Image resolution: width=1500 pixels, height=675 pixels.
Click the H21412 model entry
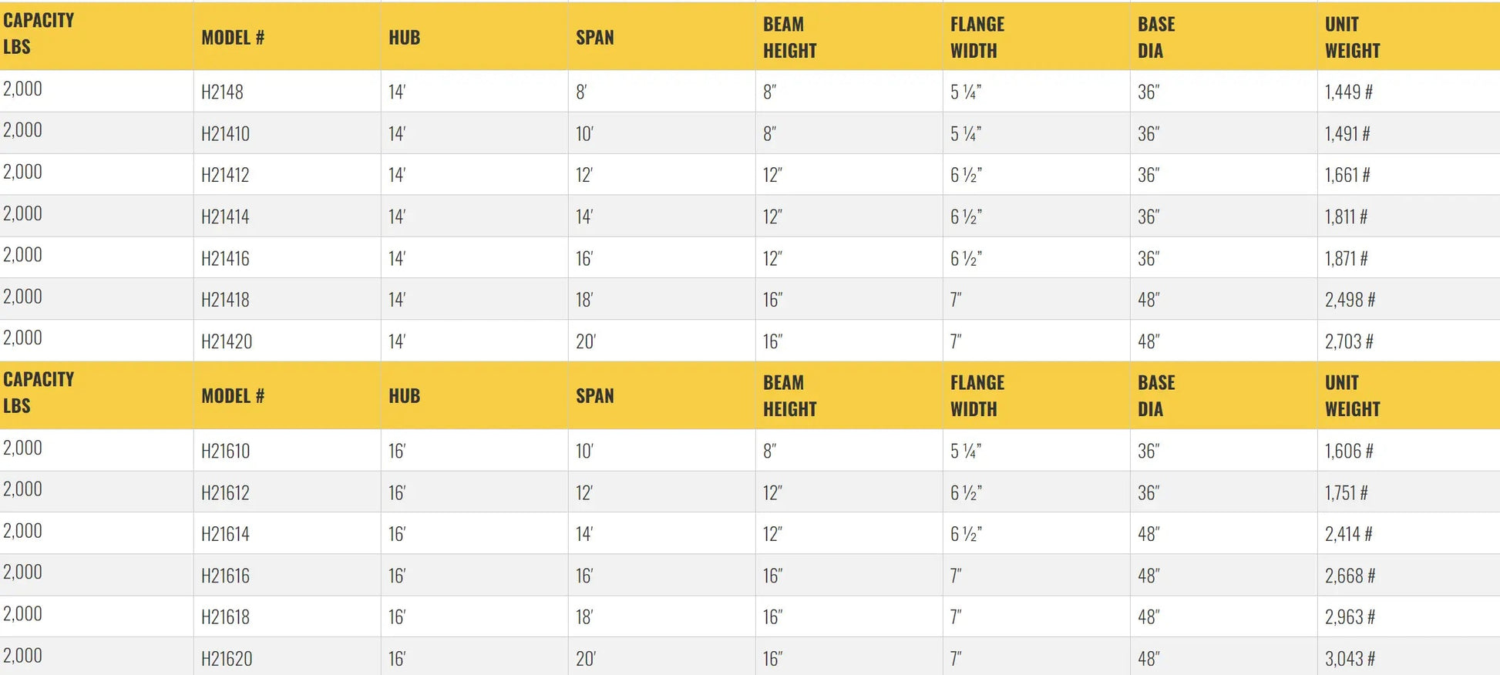[x=225, y=176]
